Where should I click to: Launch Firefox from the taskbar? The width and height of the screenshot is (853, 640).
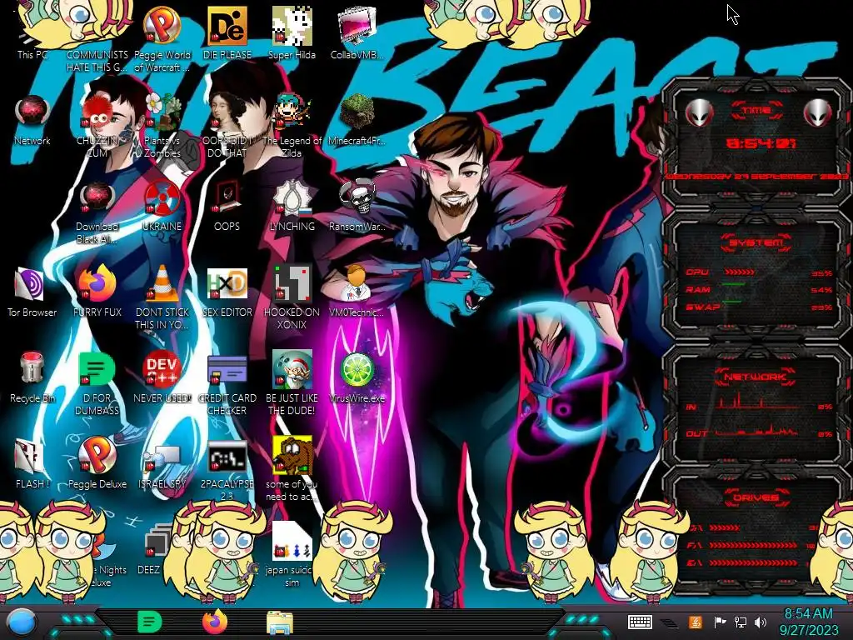point(214,622)
